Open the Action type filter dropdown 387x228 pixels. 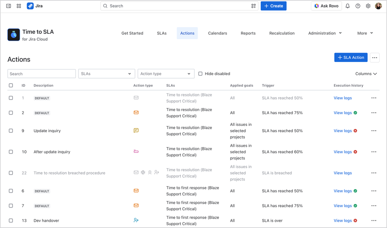click(166, 74)
